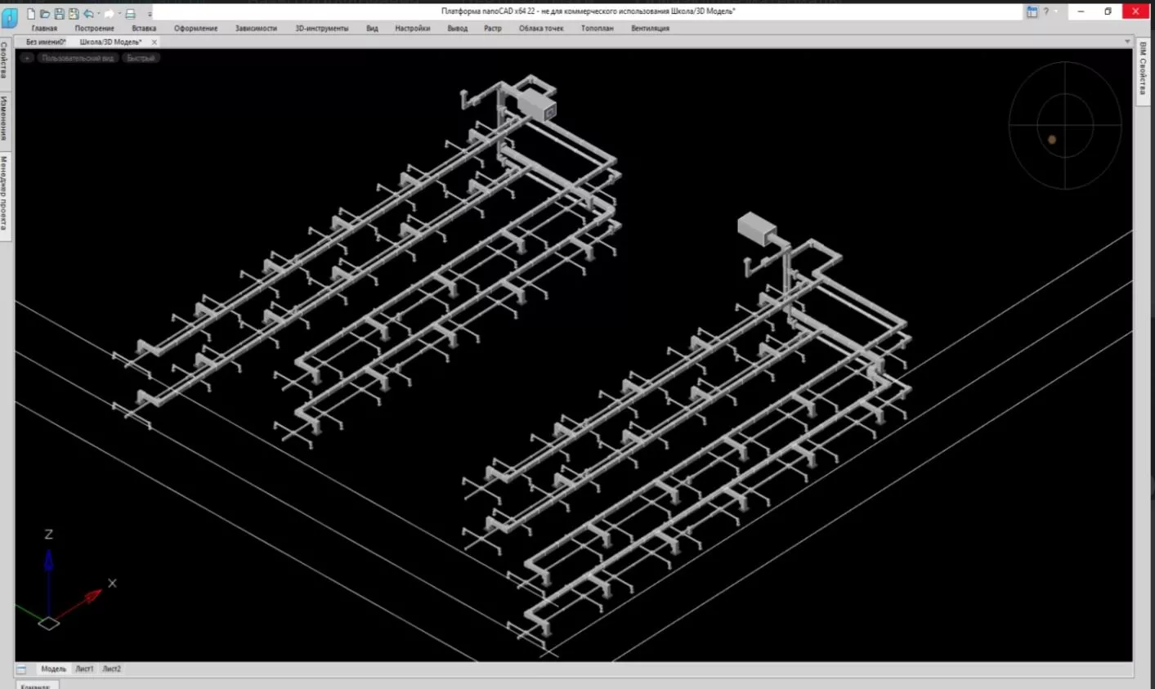1155x689 pixels.
Task: Click the navigation locator wheel top right
Action: tap(1063, 124)
